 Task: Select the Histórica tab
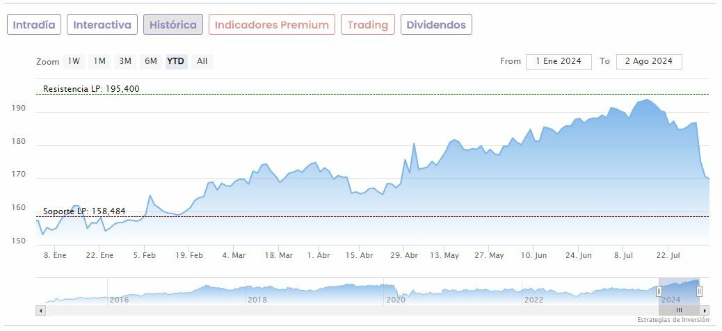coord(173,25)
